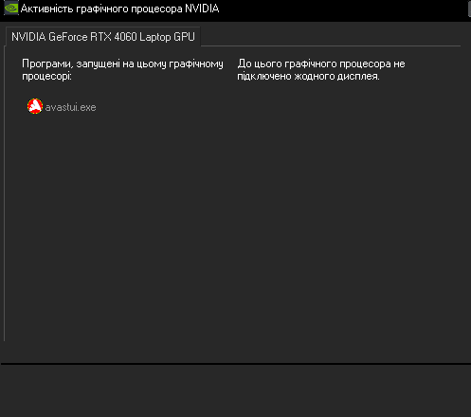Select the NVIDIA GeForce RTX 4060 Laptop GPU tab
Screen dimensions: 471x417
pyautogui.click(x=103, y=37)
